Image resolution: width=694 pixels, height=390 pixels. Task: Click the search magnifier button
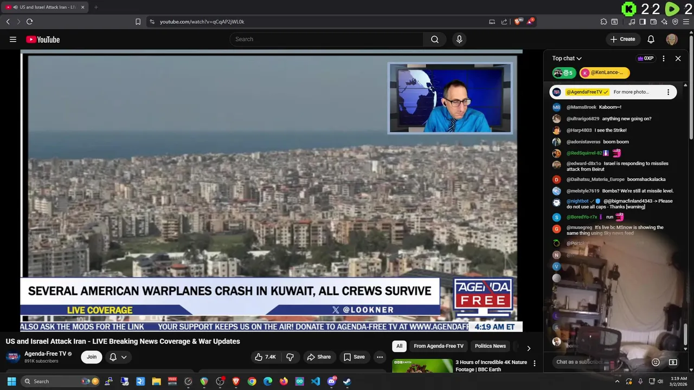pyautogui.click(x=435, y=39)
